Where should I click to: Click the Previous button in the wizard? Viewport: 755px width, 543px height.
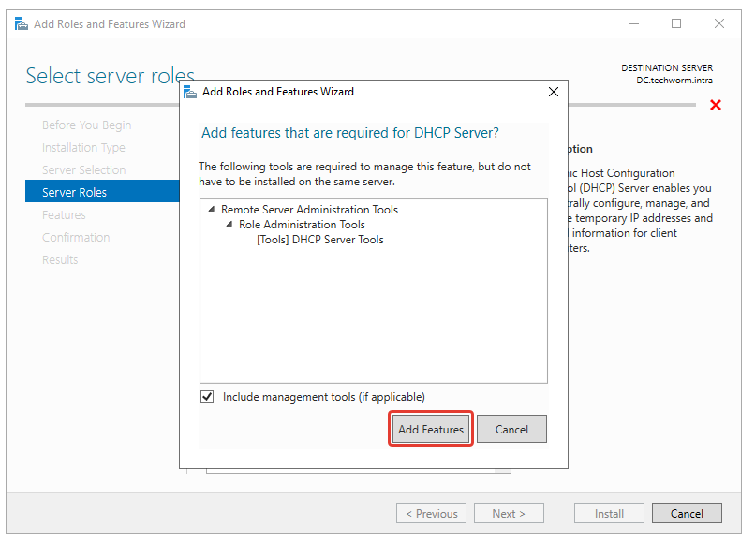(x=431, y=513)
